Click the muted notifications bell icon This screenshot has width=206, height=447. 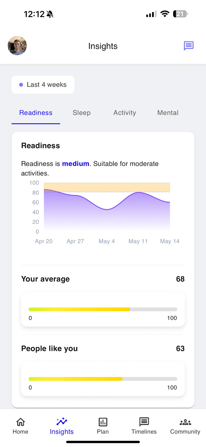click(50, 14)
